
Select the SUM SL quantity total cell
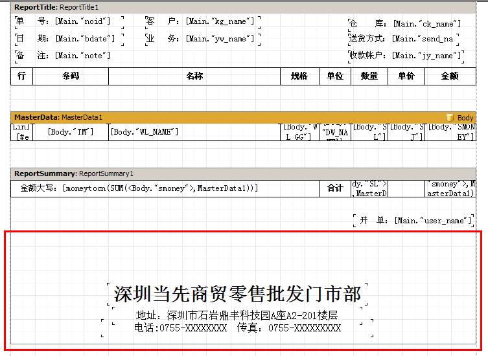pos(369,188)
